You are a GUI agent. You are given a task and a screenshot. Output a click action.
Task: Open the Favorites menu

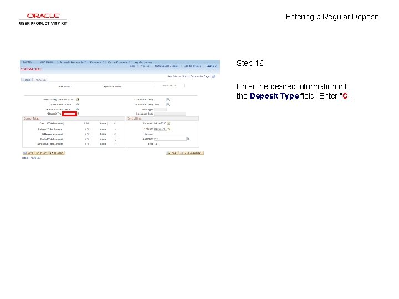(27, 62)
